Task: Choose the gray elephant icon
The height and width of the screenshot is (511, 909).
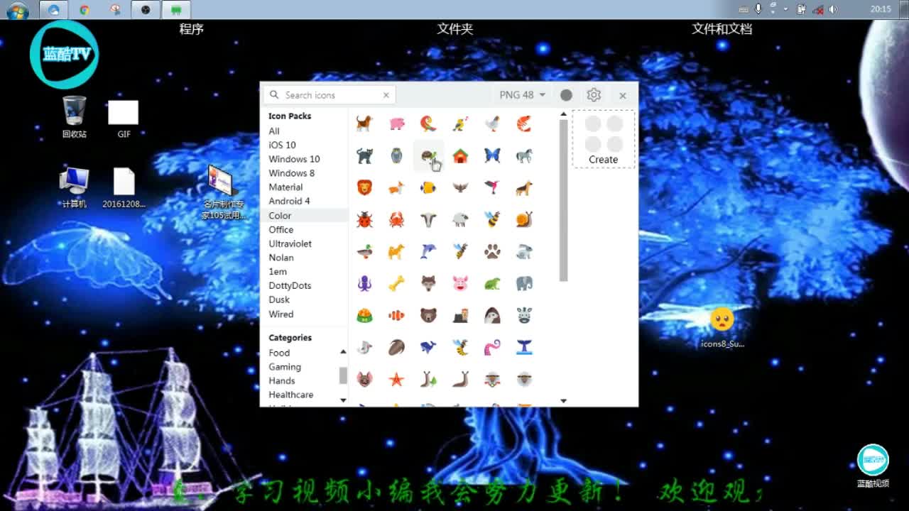Action: 524,283
